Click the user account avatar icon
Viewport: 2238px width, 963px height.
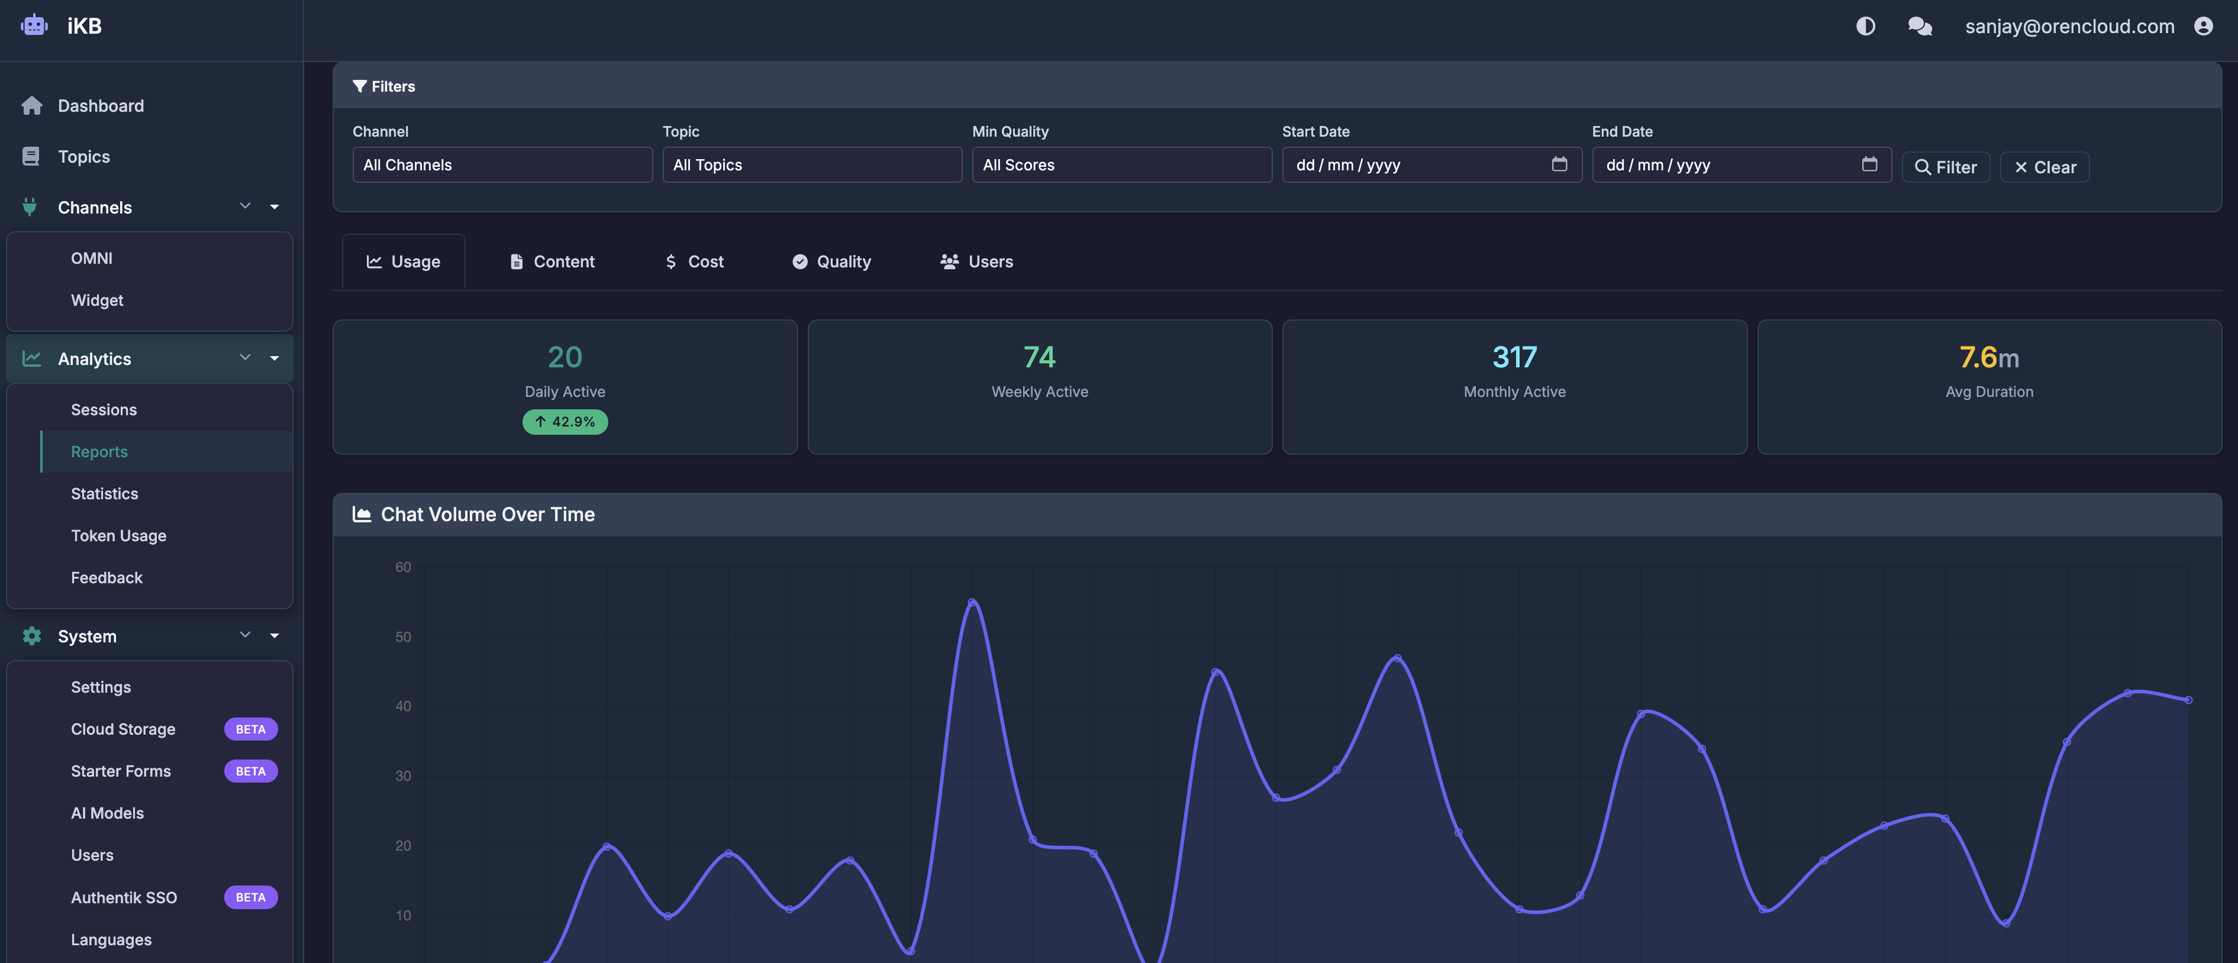click(2203, 26)
